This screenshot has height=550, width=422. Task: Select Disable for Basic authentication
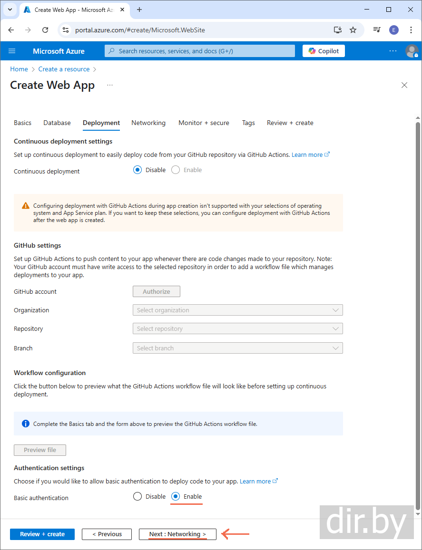[x=137, y=497]
